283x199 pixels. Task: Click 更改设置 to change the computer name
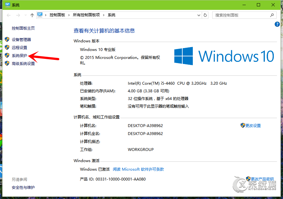pyautogui.click(x=253, y=126)
